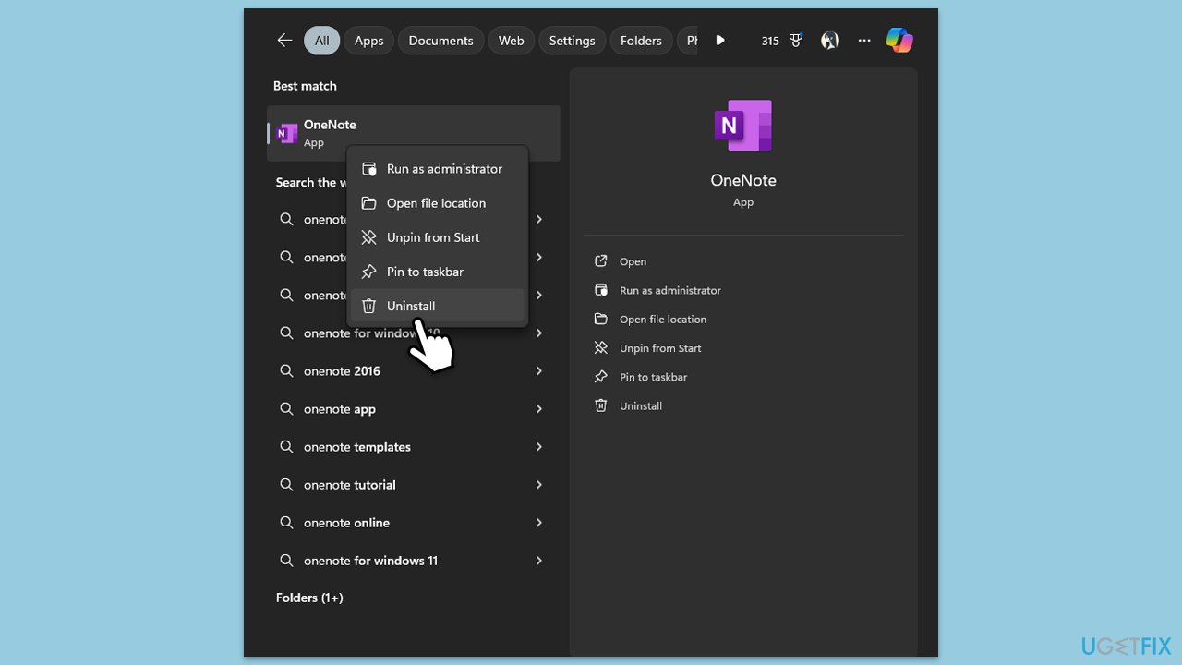1182x665 pixels.
Task: Click search icon beside onenote tutorial
Action: pos(286,485)
